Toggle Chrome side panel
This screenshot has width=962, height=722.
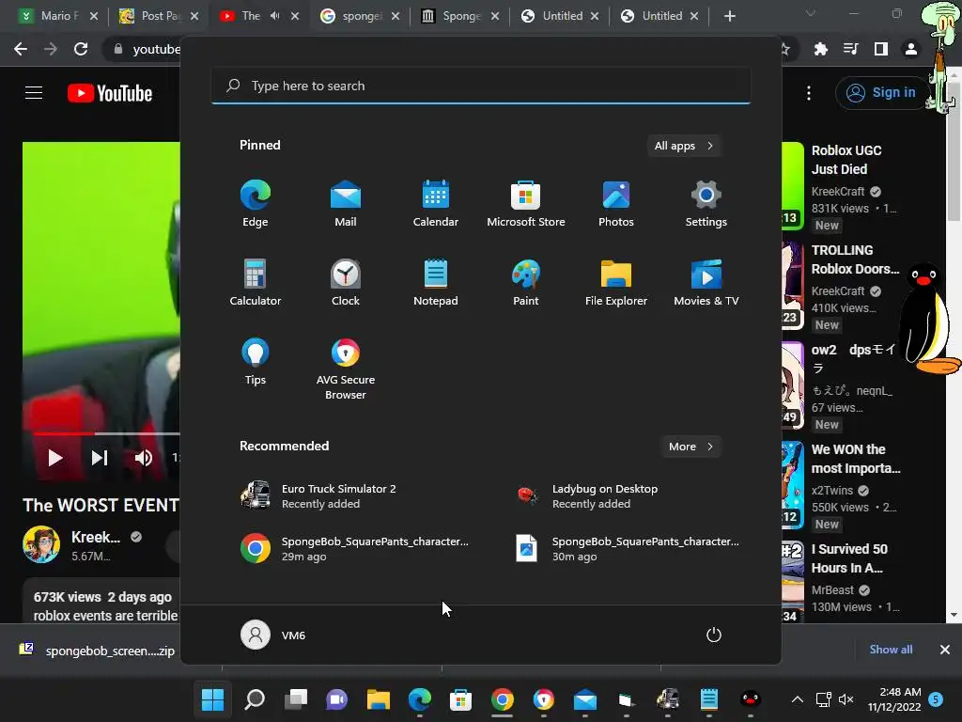(x=881, y=49)
